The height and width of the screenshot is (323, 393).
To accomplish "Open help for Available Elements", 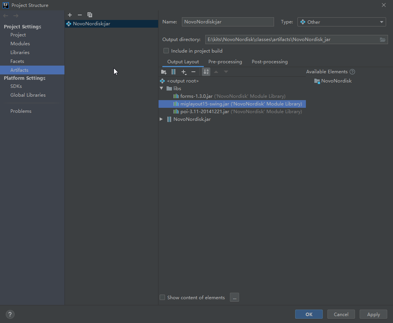I will tap(352, 72).
